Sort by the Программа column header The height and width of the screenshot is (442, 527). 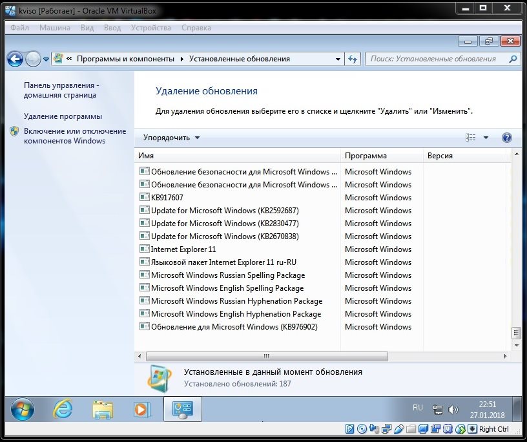(382, 156)
